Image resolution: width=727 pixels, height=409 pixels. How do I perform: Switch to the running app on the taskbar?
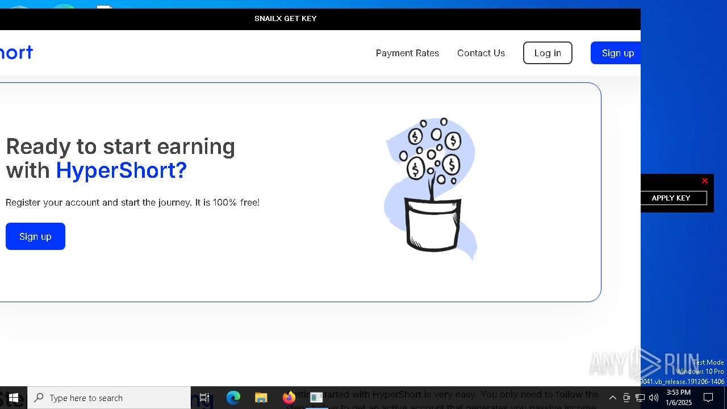[316, 398]
